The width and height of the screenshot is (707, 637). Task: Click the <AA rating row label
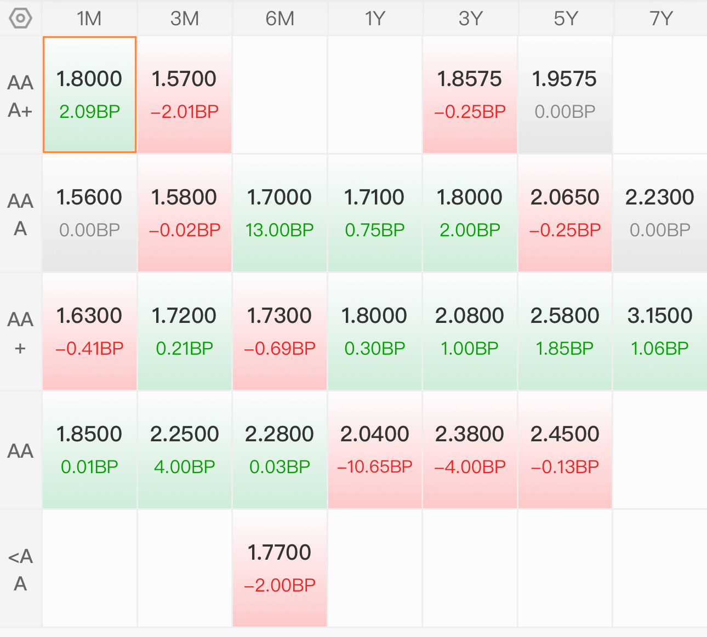point(20,569)
